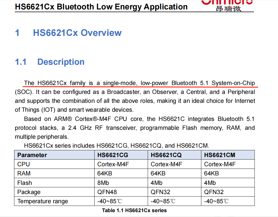Image resolution: width=278 pixels, height=217 pixels.
Task: Click the 'QFN32' cell under HS6621CQ
Action: (x=174, y=192)
